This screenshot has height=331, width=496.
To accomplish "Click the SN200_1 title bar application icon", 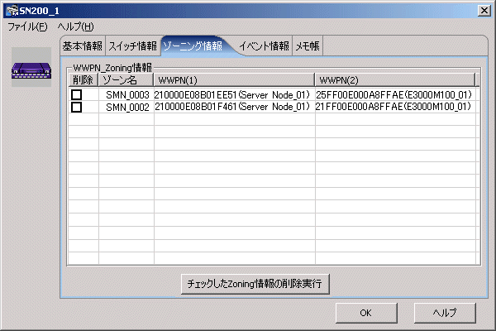I will (12, 11).
